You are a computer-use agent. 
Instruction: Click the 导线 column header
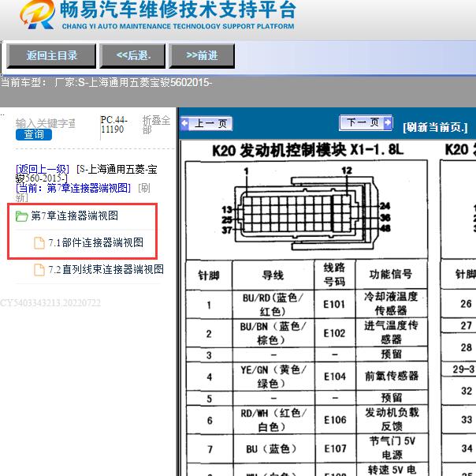[273, 275]
